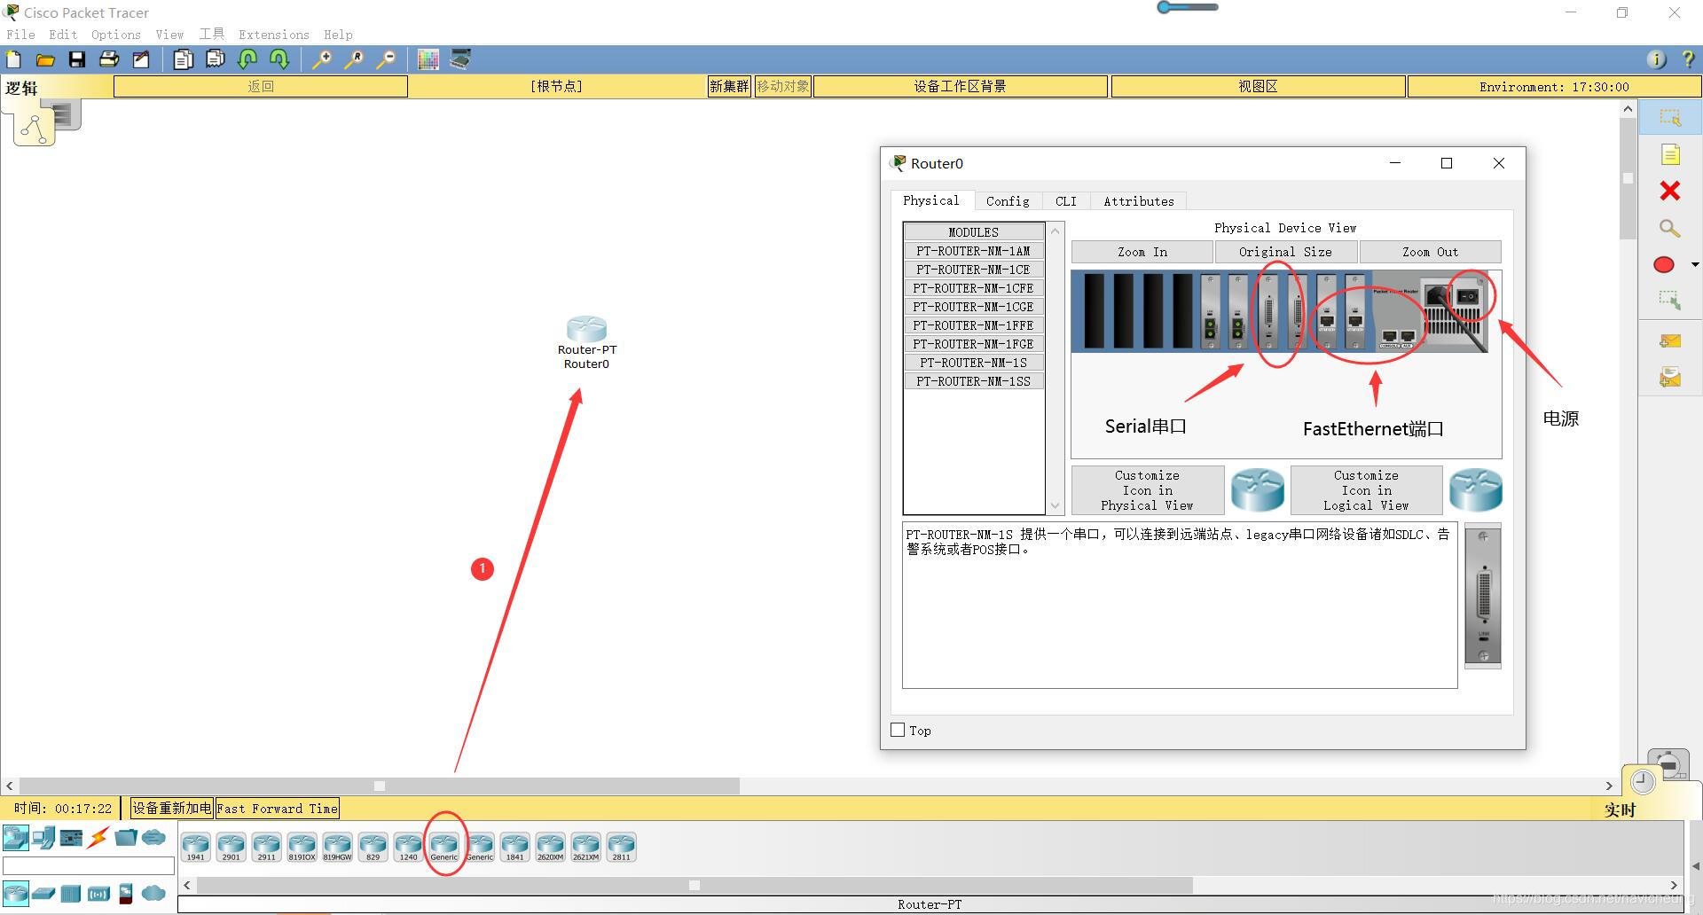Screen dimensions: 1703x915
Task: Select the Connections lightning icon
Action: click(x=98, y=837)
